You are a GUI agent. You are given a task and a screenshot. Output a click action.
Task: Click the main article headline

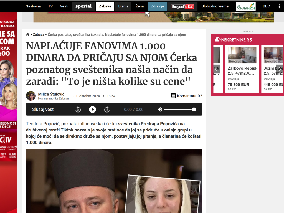[x=111, y=64]
